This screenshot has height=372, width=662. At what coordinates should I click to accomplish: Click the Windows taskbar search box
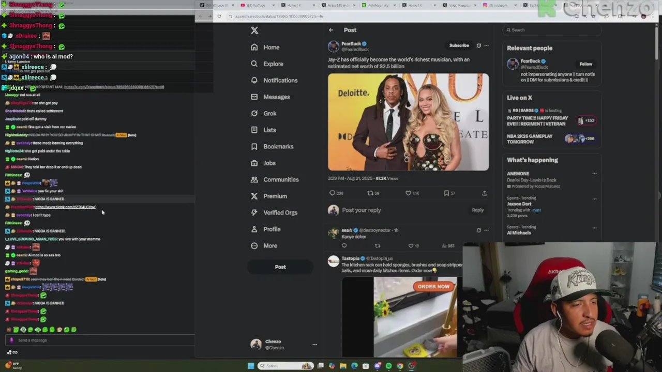(285, 366)
